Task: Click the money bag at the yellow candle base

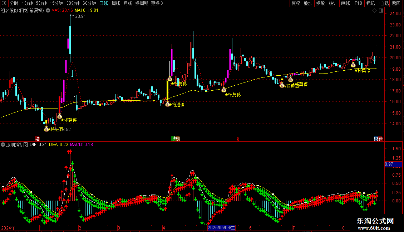Action: [x=167, y=104]
